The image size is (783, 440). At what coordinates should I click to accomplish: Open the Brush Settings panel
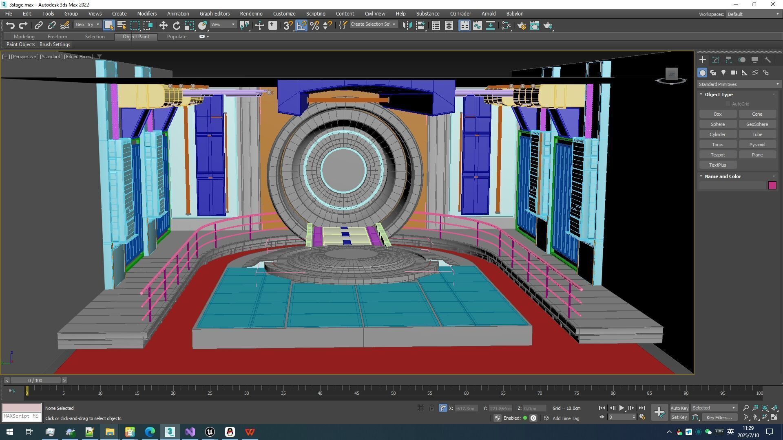[55, 44]
